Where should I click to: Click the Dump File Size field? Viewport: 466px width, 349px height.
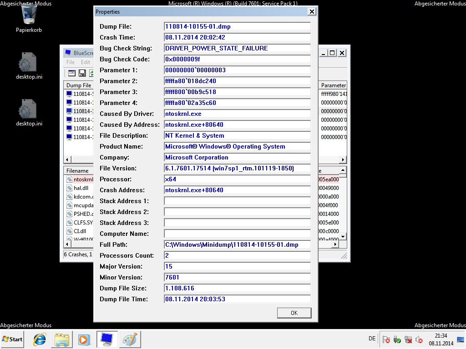[x=237, y=288]
